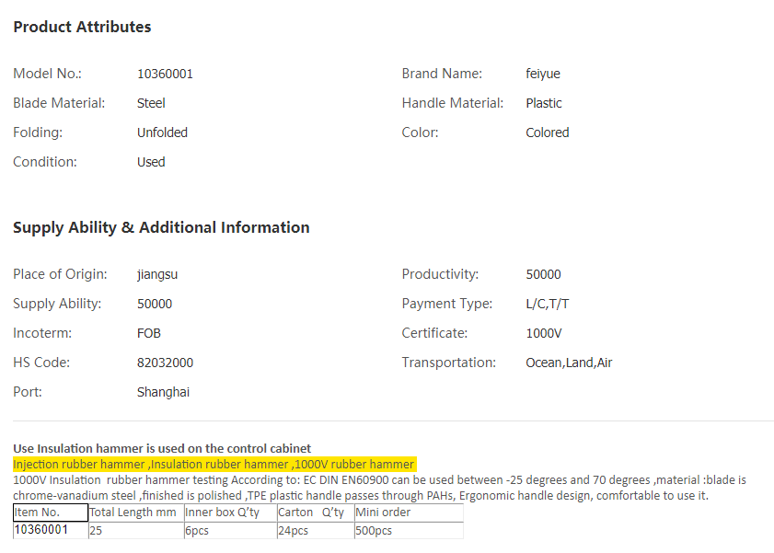This screenshot has height=553, width=774.
Task: Click the Color value Colored
Action: click(x=548, y=132)
